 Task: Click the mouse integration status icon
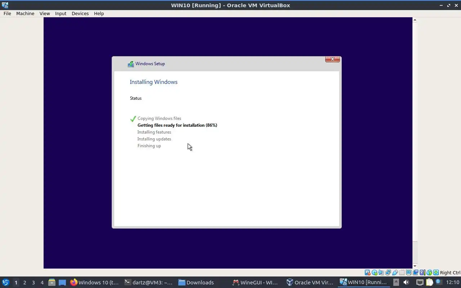pos(429,273)
